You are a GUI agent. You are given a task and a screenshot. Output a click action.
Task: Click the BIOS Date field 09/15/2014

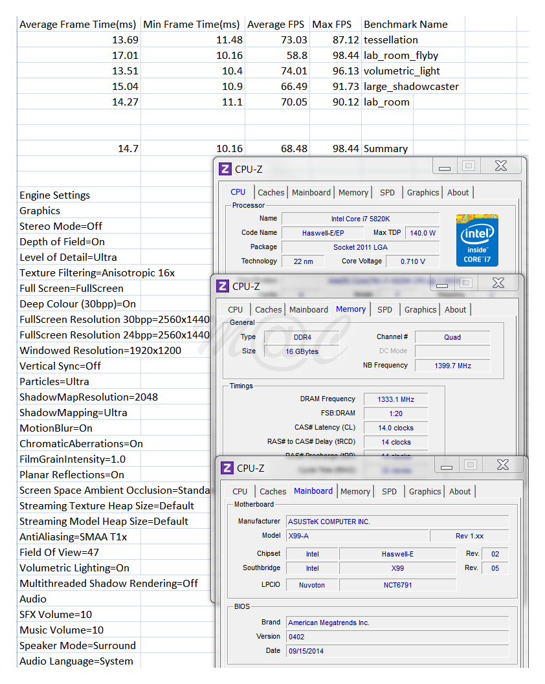click(397, 651)
